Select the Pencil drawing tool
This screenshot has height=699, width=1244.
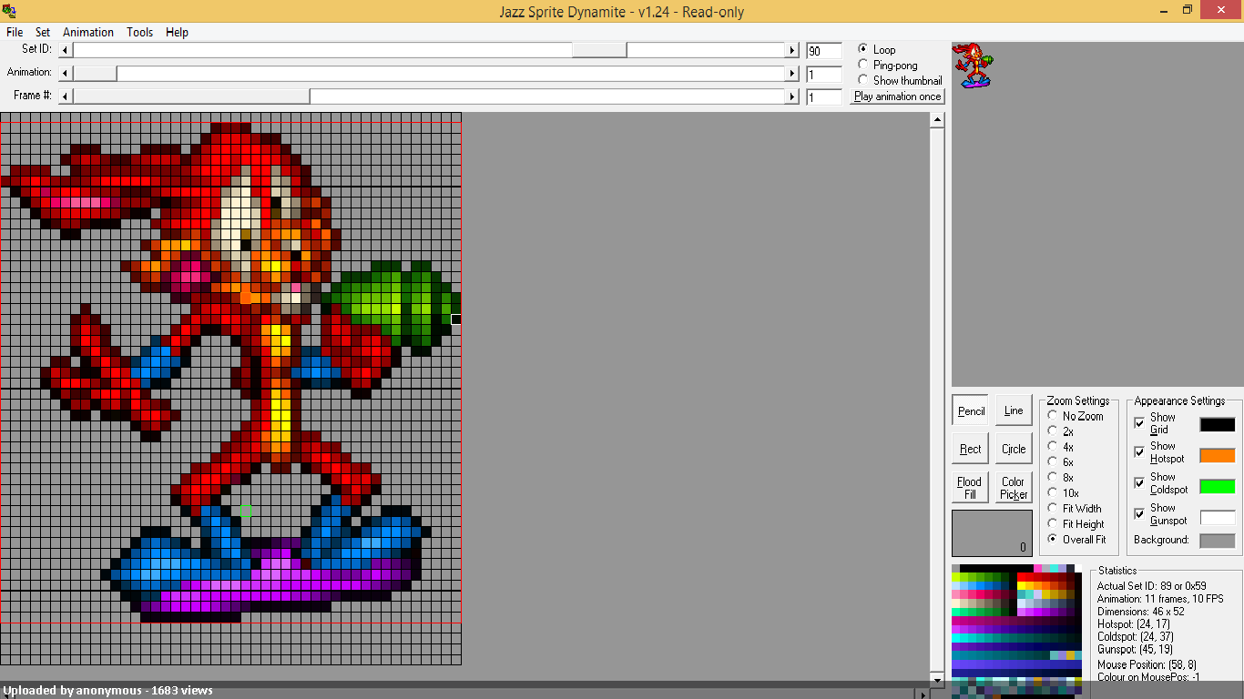click(971, 410)
